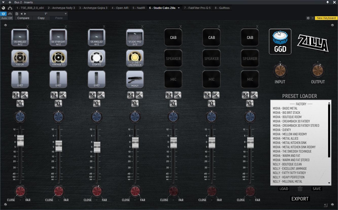The width and height of the screenshot is (338, 210).
Task: Choose the VINTAGE 30 speaker slot
Action: click(x=58, y=58)
